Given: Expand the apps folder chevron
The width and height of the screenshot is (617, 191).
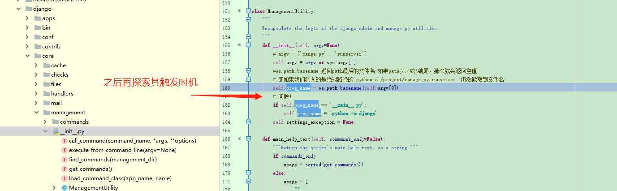Looking at the screenshot, I should coord(27,18).
